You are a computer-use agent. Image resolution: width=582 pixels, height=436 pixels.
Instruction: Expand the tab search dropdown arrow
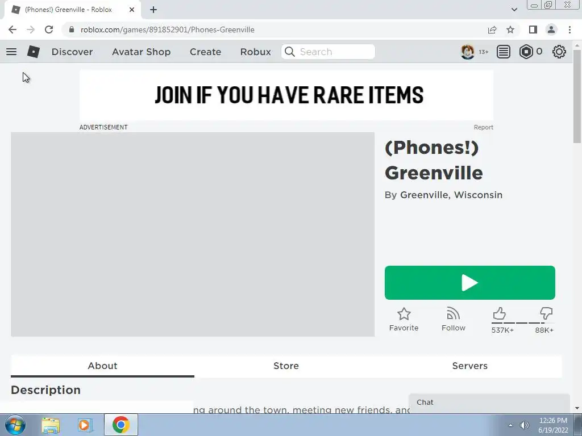pyautogui.click(x=514, y=10)
